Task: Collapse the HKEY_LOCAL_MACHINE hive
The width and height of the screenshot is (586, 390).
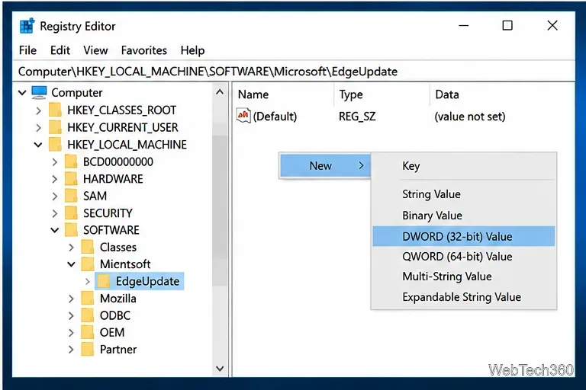Action: (x=38, y=145)
